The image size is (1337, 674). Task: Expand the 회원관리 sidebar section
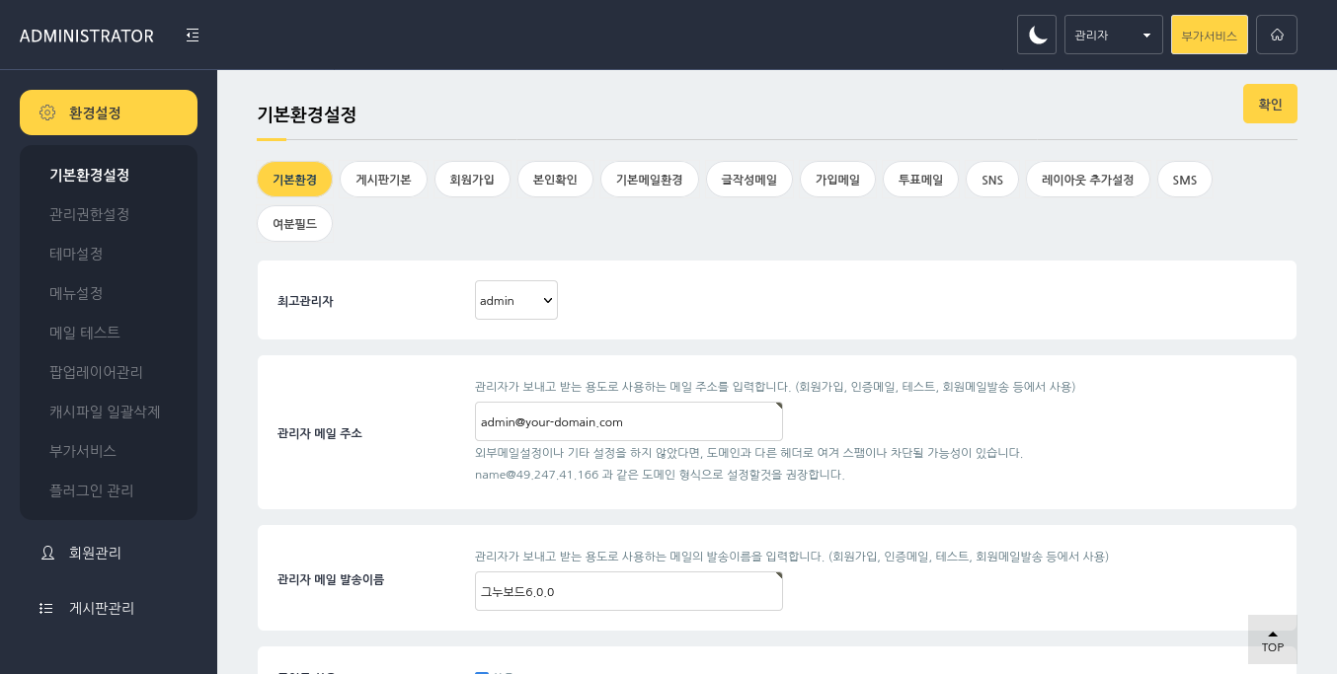pos(95,553)
